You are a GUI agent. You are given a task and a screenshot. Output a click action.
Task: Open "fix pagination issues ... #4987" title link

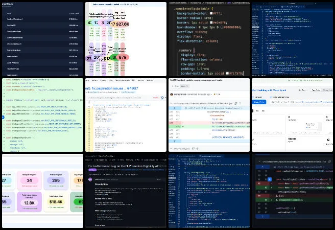tap(111, 88)
